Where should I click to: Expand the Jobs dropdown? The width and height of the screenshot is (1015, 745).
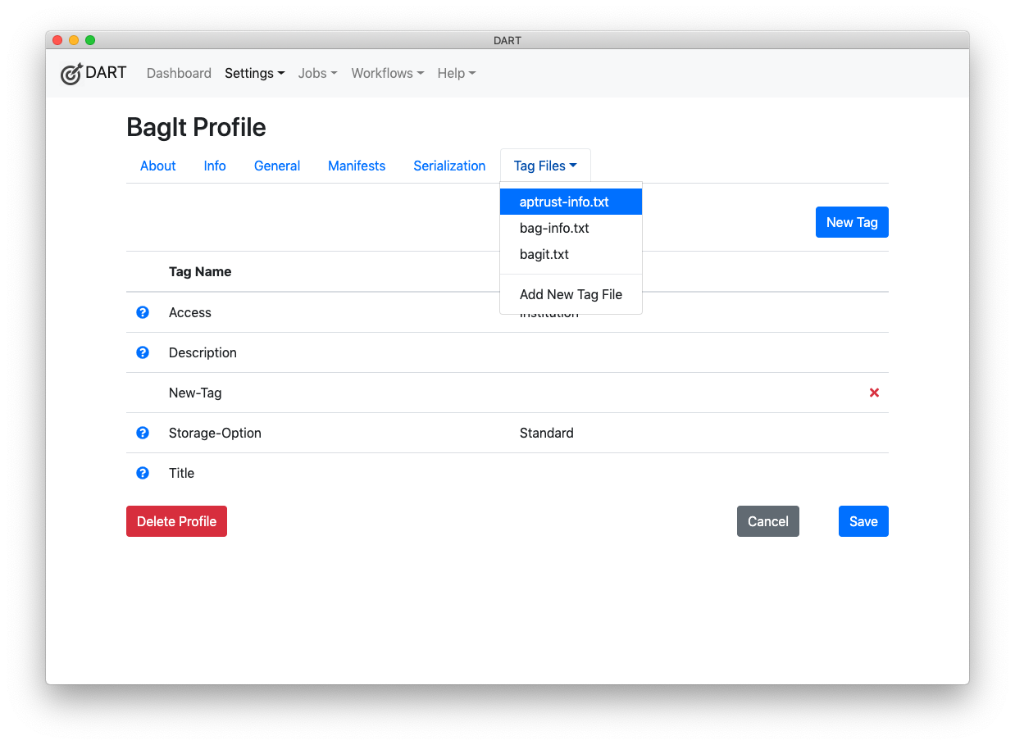point(317,73)
